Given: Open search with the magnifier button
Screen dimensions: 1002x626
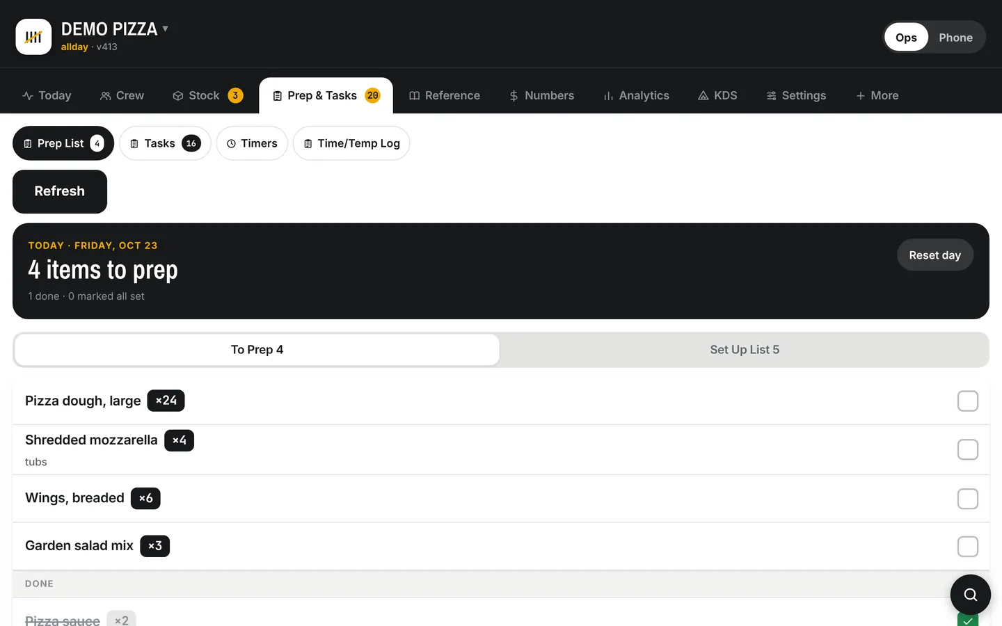Looking at the screenshot, I should [x=971, y=595].
